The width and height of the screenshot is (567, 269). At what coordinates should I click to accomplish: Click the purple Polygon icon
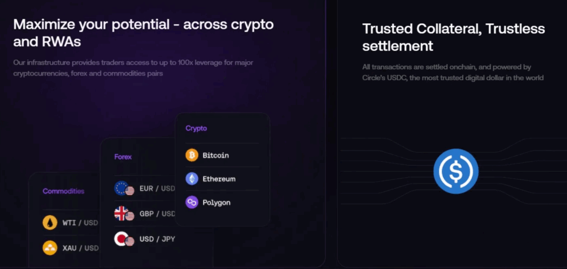pyautogui.click(x=192, y=203)
